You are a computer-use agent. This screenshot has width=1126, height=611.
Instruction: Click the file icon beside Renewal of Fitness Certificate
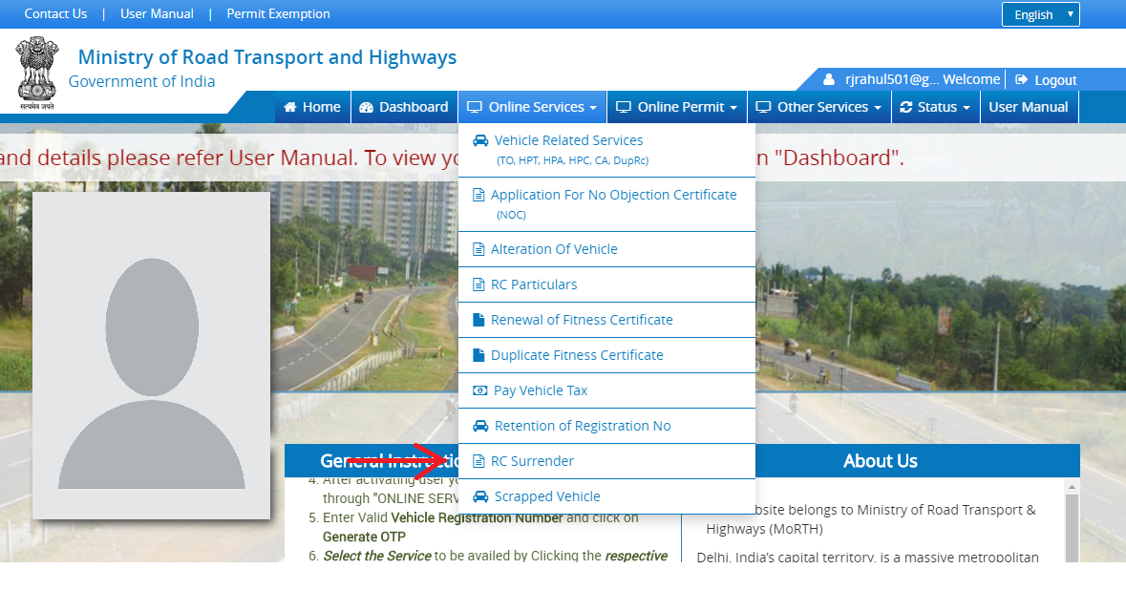tap(478, 320)
